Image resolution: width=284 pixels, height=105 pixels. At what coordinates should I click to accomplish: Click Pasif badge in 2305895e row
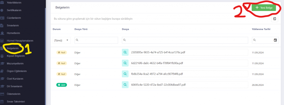pyautogui.click(x=62, y=52)
